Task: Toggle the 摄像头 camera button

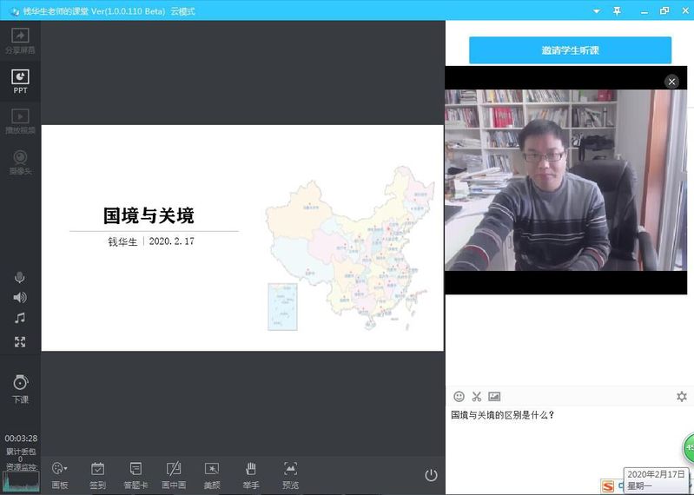Action: [20, 162]
